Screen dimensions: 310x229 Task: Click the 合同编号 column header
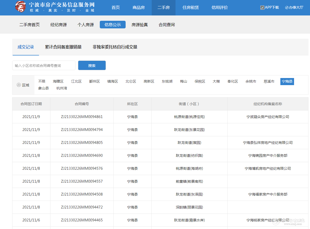click(x=82, y=104)
